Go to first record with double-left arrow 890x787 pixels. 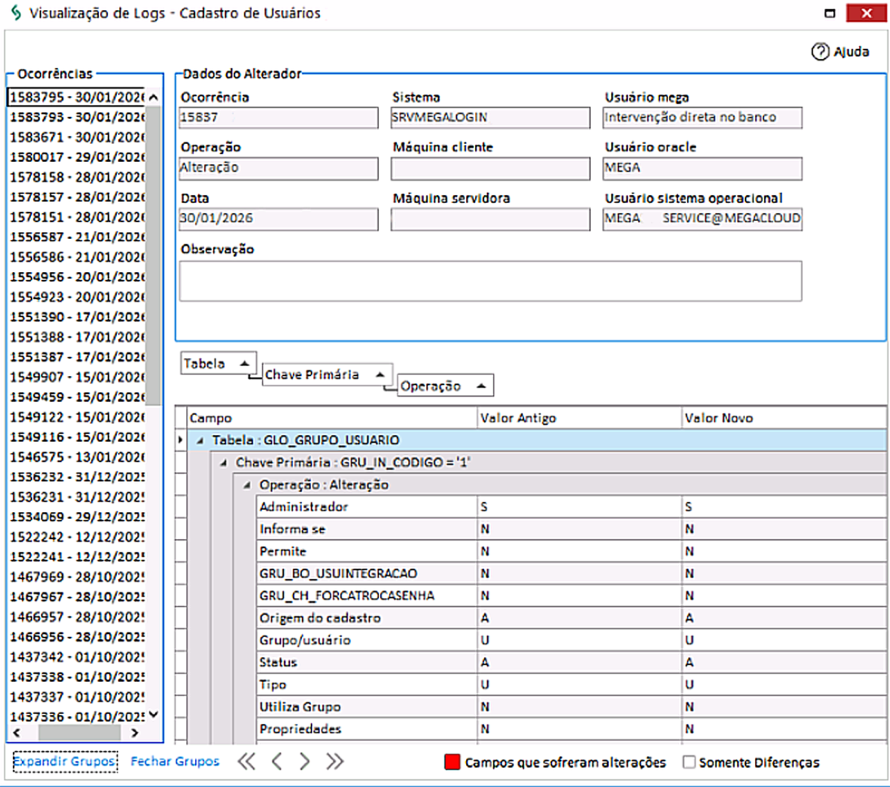[247, 761]
